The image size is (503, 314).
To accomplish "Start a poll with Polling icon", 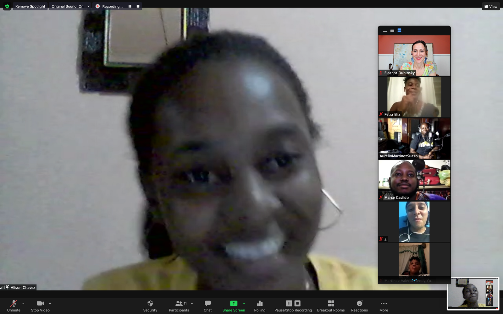I will pos(260,306).
